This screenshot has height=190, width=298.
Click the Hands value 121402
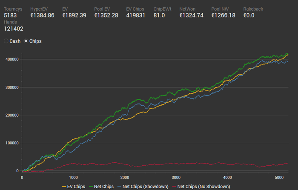14,29
